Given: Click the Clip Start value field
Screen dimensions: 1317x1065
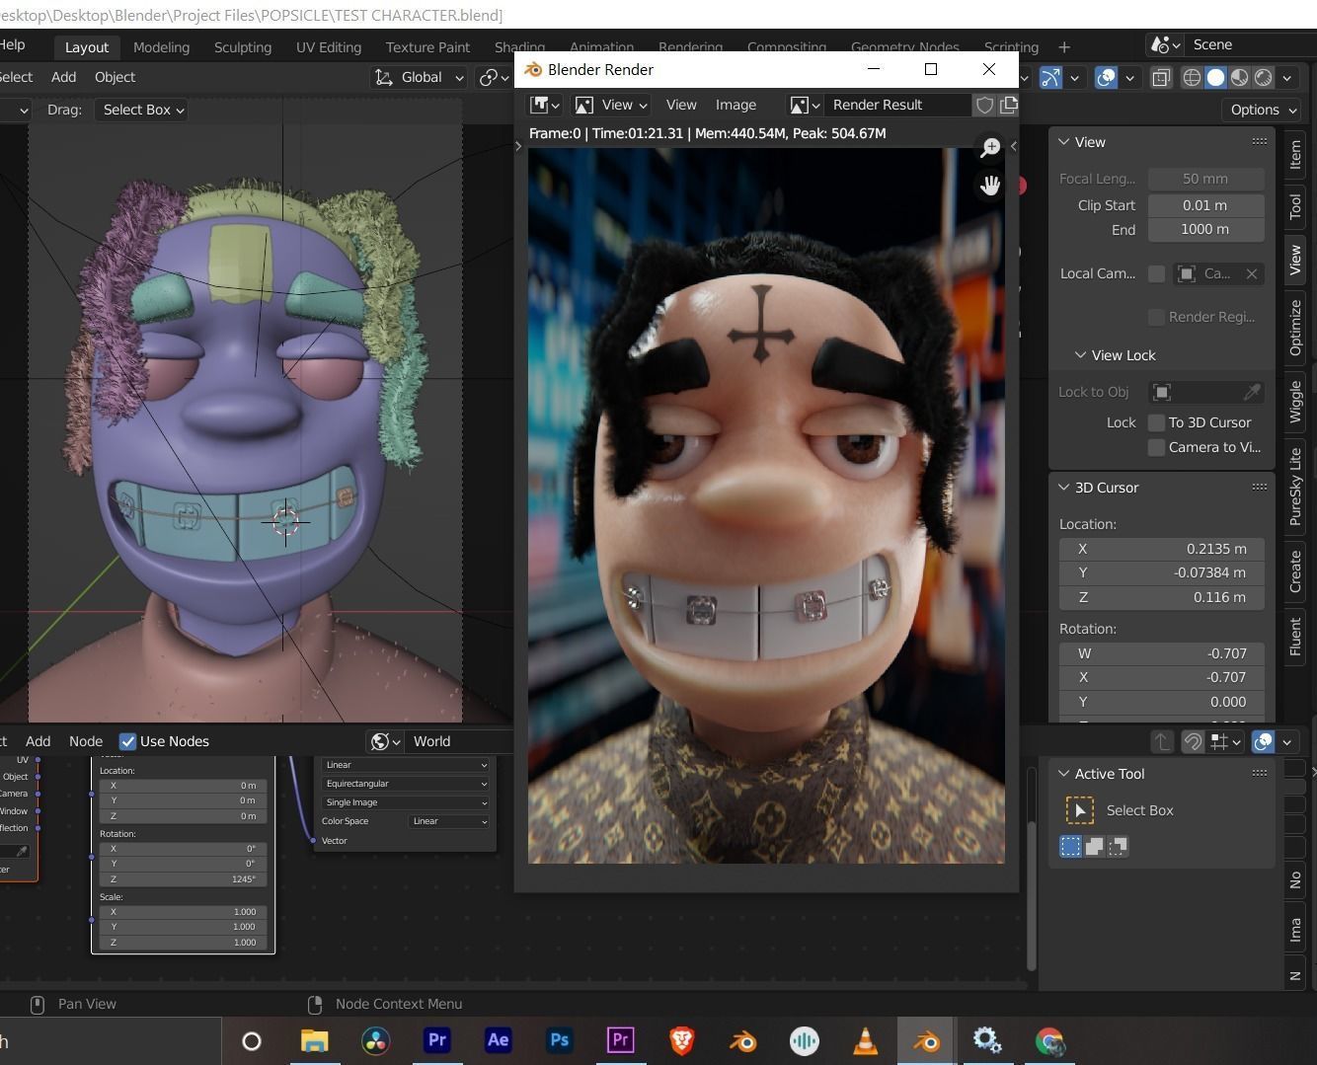Looking at the screenshot, I should tap(1205, 205).
